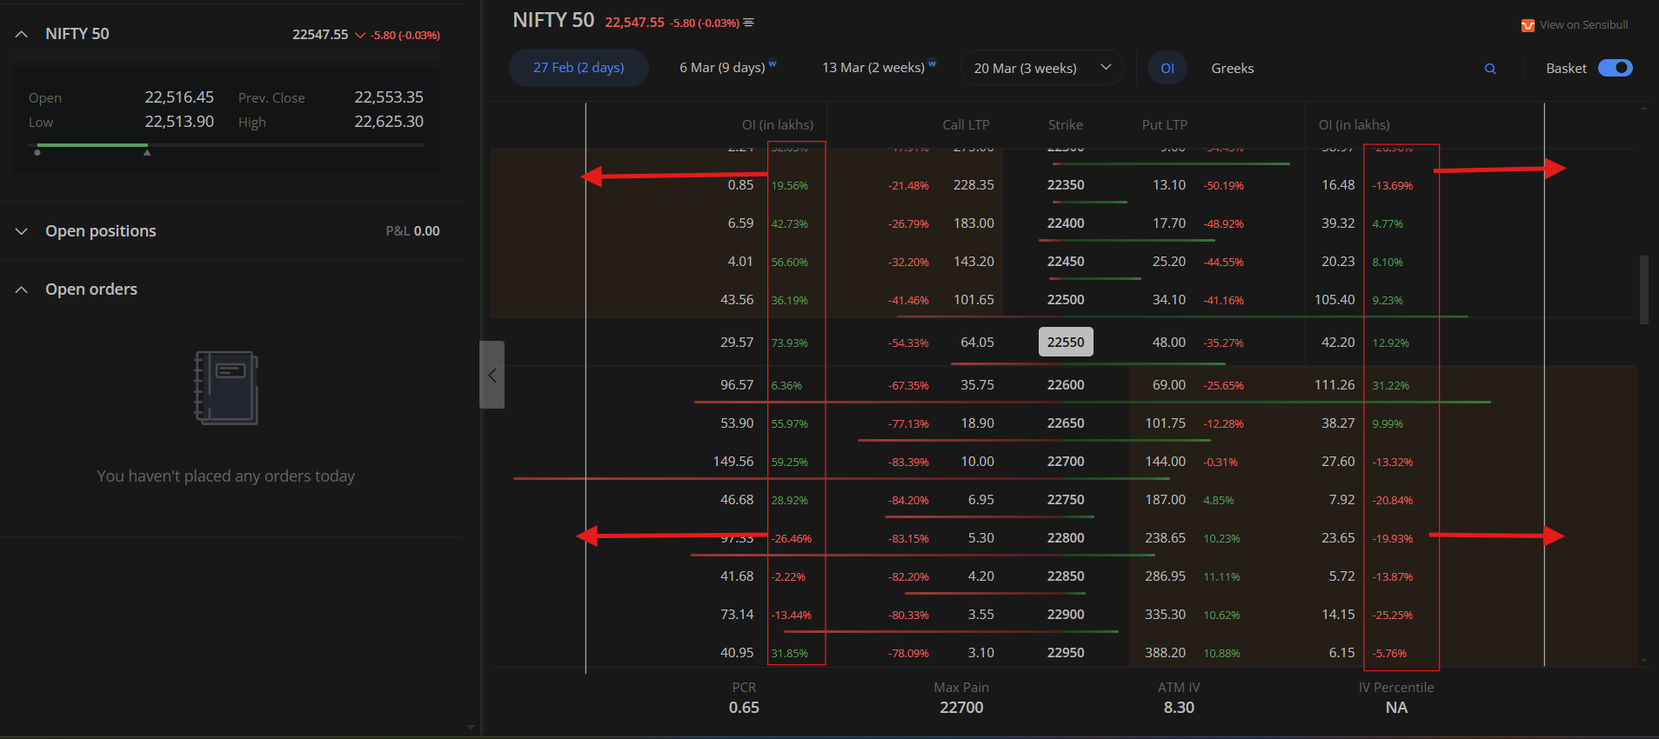Switch to the Greeks tab
Image resolution: width=1659 pixels, height=739 pixels.
[1233, 68]
